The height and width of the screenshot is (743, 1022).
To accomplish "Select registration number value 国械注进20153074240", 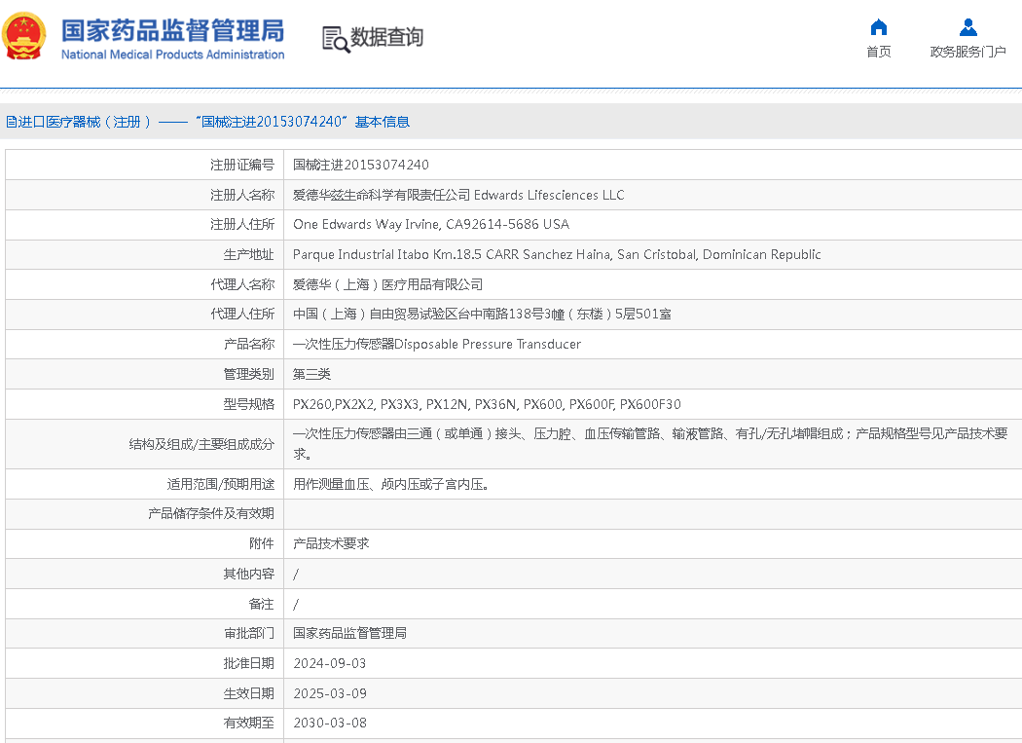I will [x=361, y=165].
